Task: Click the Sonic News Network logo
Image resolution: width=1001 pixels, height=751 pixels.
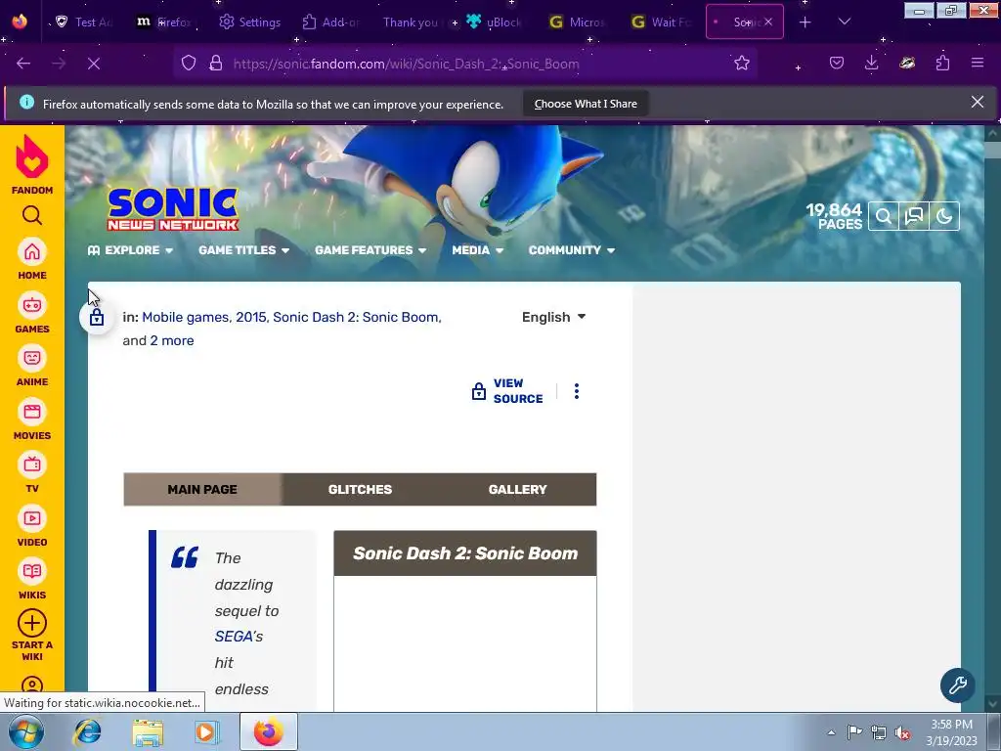Action: [x=172, y=209]
